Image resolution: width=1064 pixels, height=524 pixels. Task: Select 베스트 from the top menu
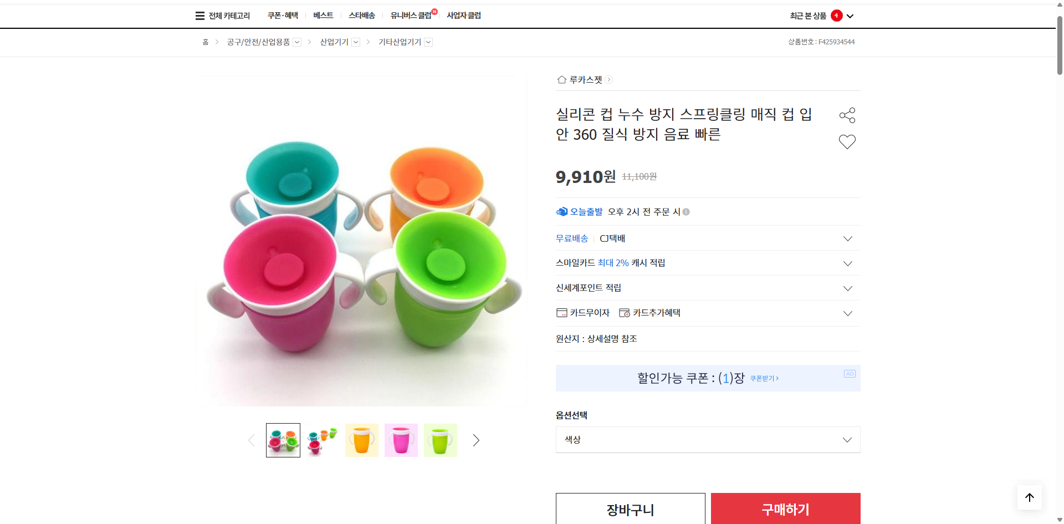323,16
